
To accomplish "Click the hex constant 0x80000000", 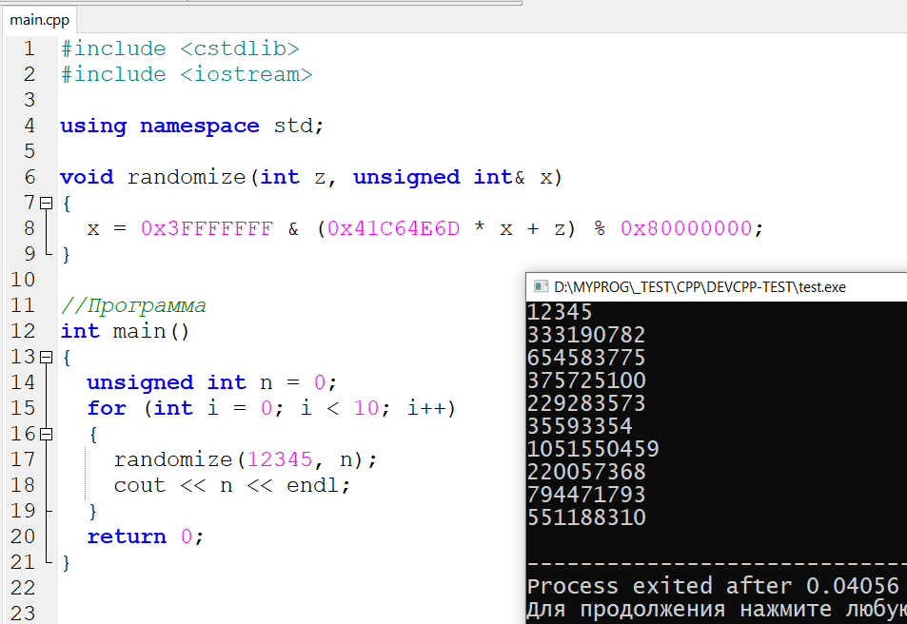I will tap(686, 228).
